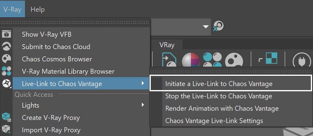Click the Chaos Cosmos palette icon in menu
Screen dimensions: 313x136
tap(6, 59)
